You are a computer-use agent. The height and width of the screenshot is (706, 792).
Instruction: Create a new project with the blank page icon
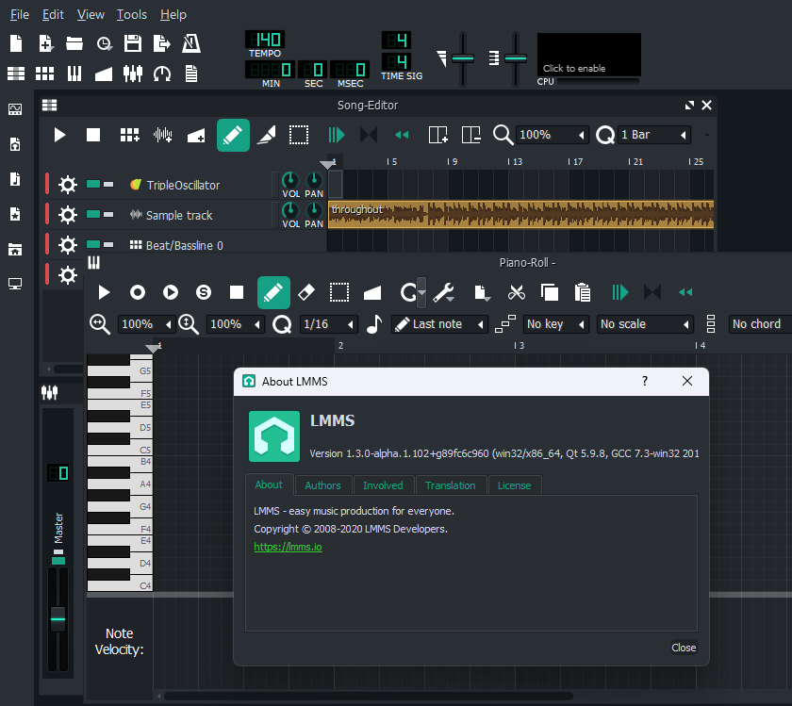16,43
